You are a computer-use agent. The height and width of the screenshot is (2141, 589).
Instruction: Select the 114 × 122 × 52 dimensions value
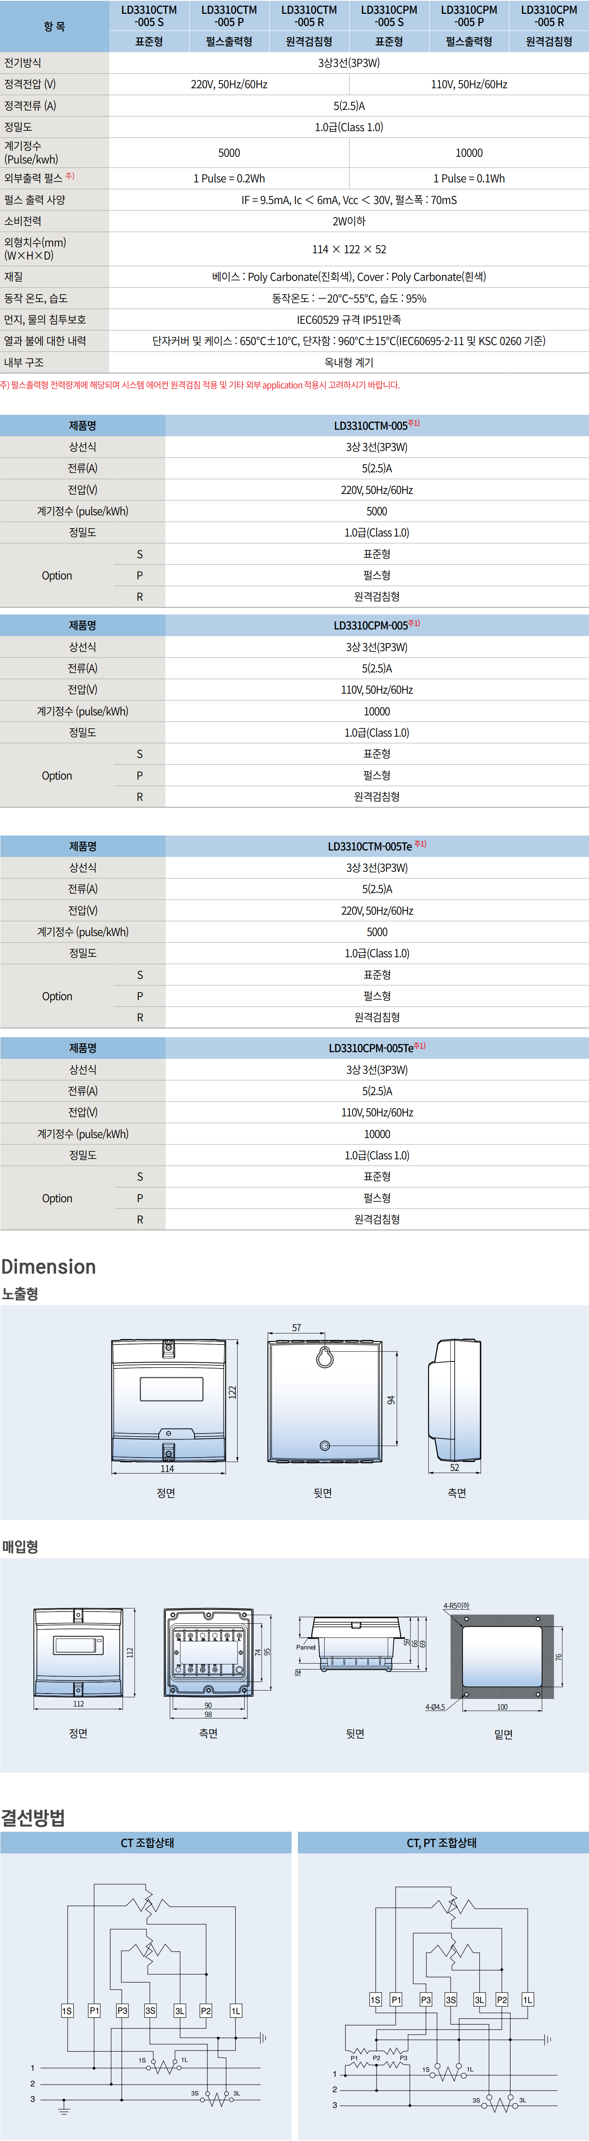[349, 249]
